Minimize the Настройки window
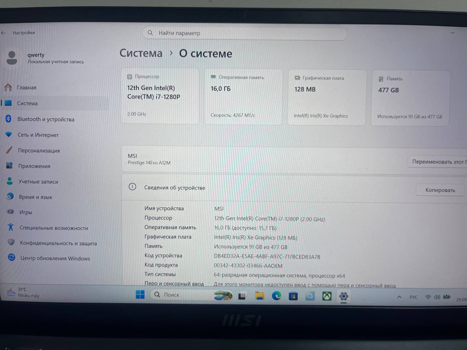This screenshot has height=350, width=467. coord(452,33)
